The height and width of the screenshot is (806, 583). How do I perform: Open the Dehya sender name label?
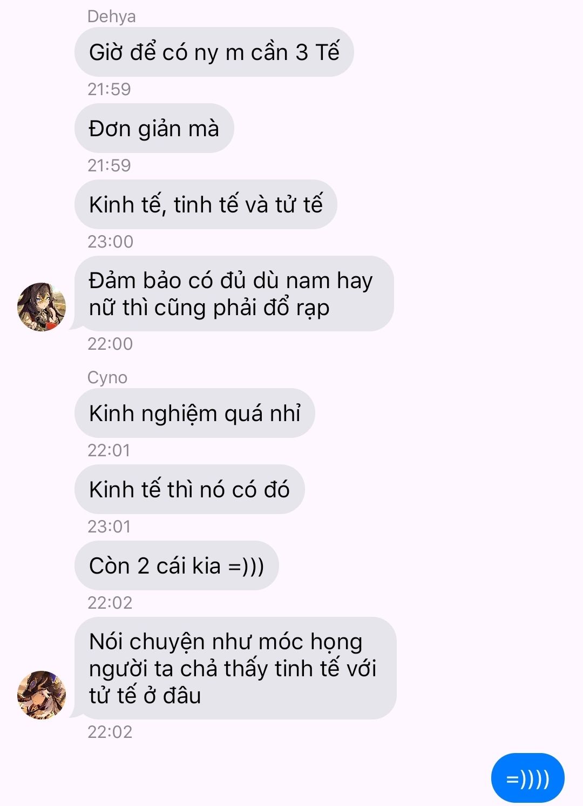coord(111,17)
